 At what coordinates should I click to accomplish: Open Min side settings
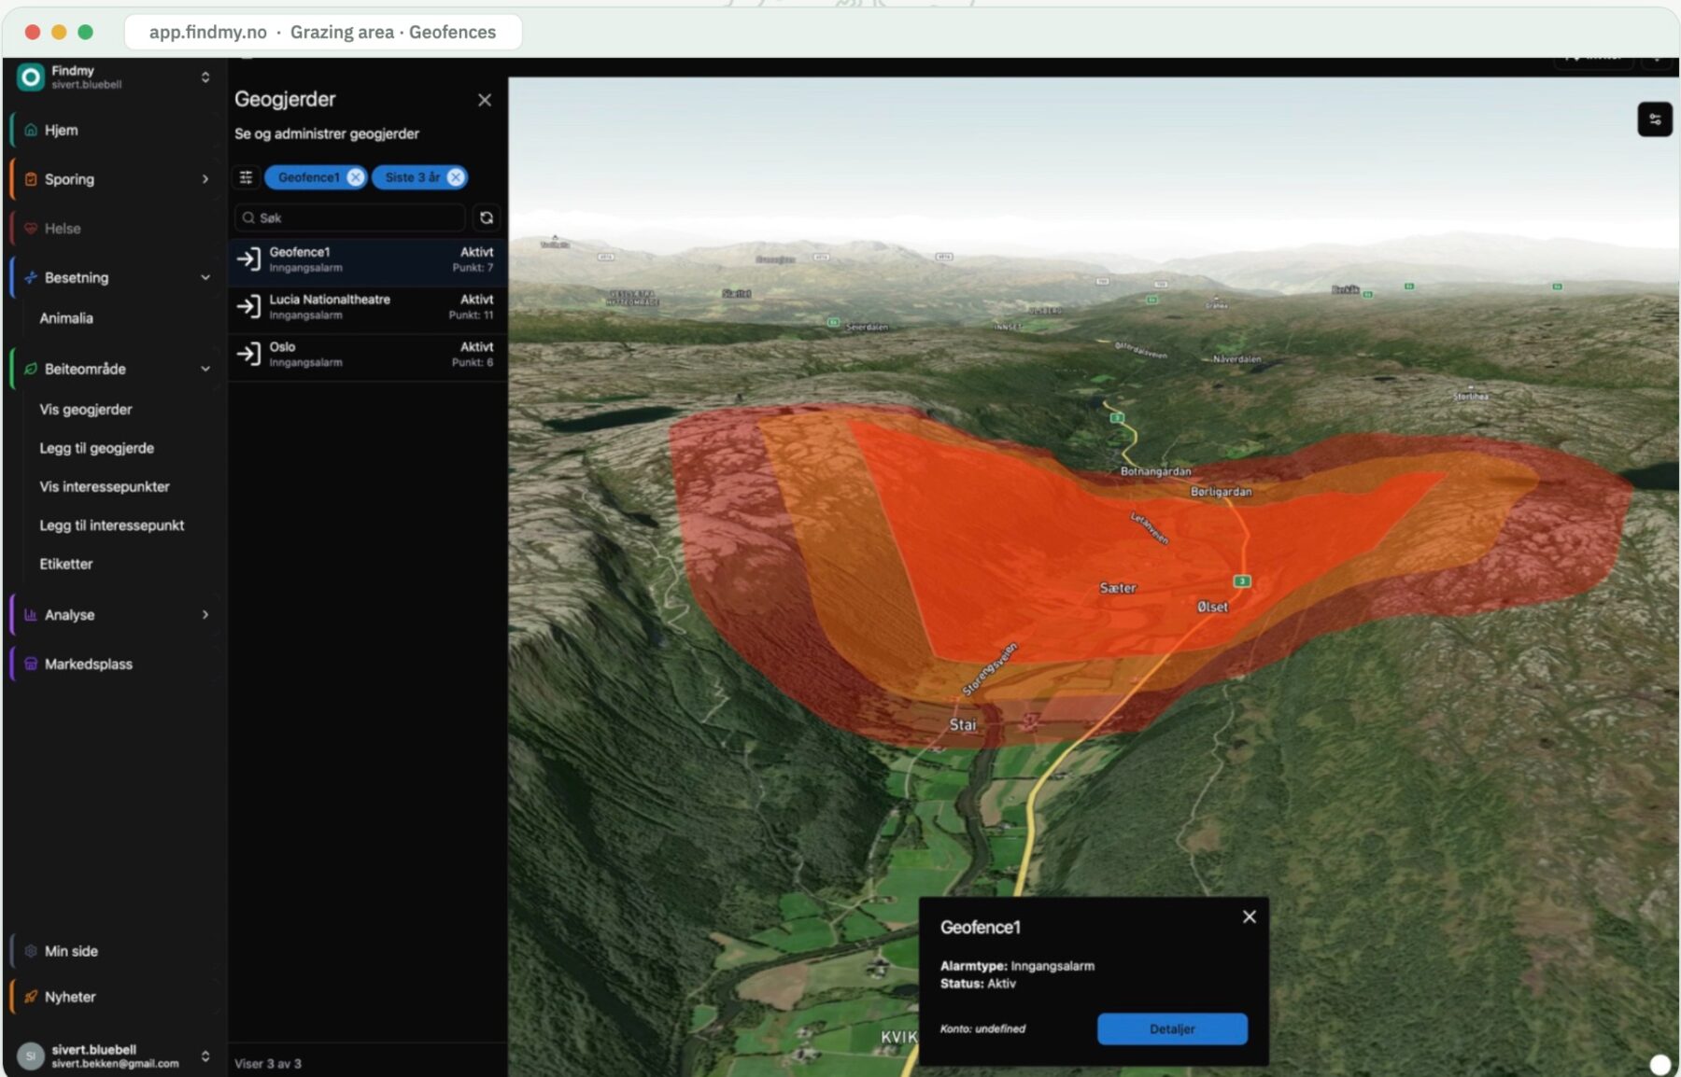coord(117,951)
